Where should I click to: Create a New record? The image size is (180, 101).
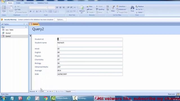(89, 6)
